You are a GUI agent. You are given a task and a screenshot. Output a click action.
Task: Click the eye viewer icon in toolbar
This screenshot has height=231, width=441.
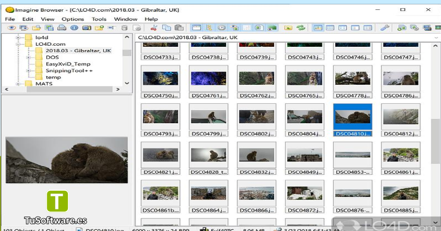(12, 28)
